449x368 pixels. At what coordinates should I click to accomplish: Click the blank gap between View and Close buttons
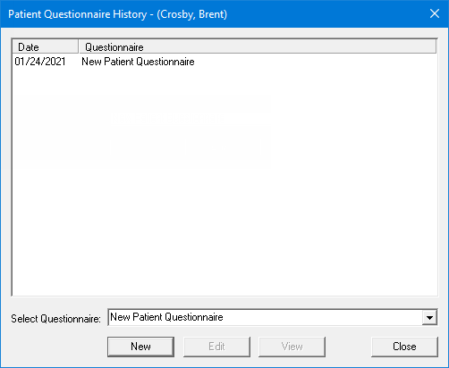tap(348, 347)
